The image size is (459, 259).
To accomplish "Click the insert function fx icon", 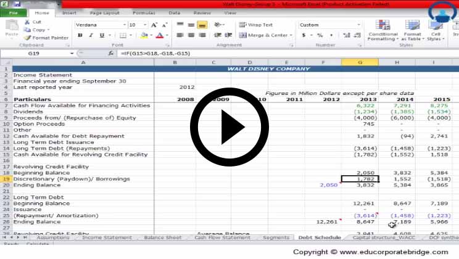I will (x=110, y=54).
